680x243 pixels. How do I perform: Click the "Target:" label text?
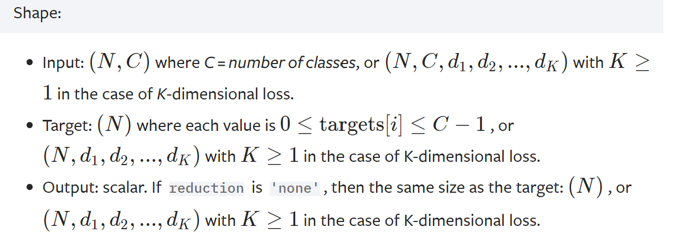(67, 125)
